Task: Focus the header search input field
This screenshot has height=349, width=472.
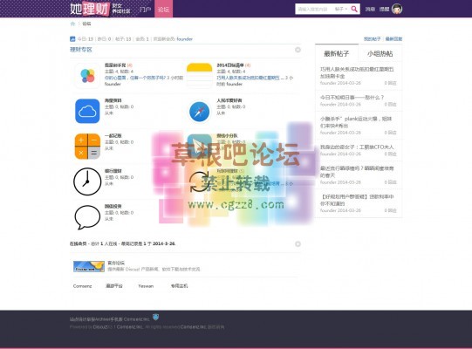Action: point(315,9)
